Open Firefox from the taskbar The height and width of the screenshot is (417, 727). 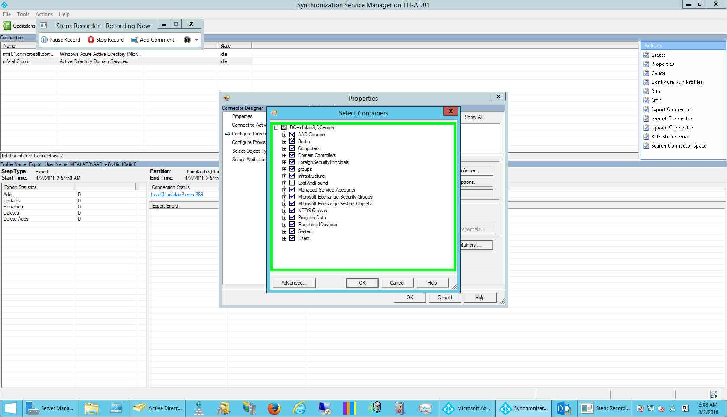pos(274,408)
